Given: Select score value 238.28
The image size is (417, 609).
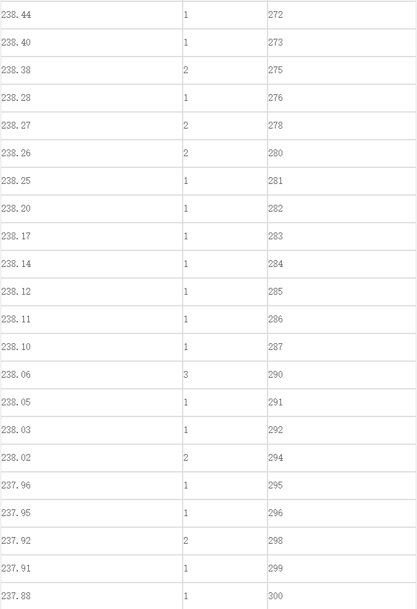Looking at the screenshot, I should [91, 98].
